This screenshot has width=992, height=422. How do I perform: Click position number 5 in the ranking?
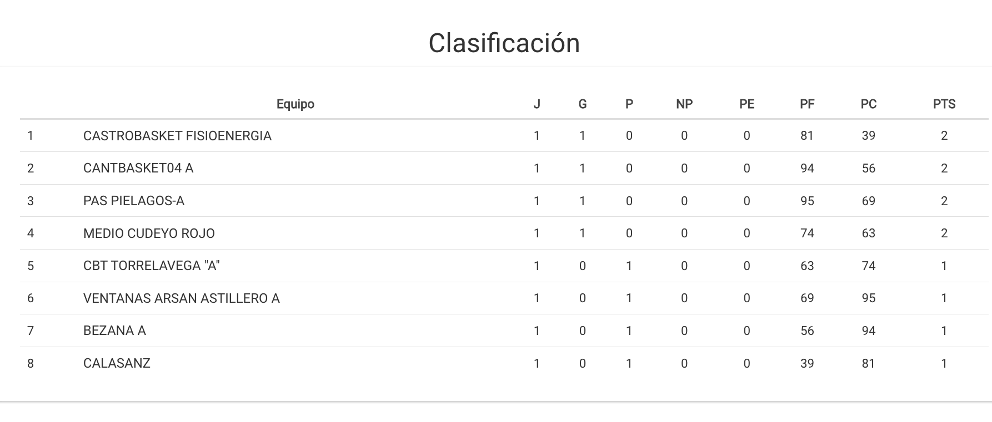pos(31,266)
